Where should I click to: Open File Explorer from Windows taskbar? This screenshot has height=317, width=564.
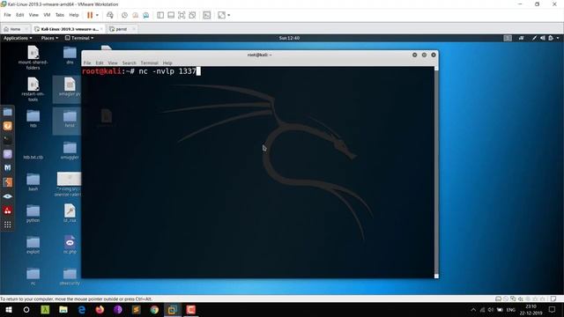click(x=63, y=309)
